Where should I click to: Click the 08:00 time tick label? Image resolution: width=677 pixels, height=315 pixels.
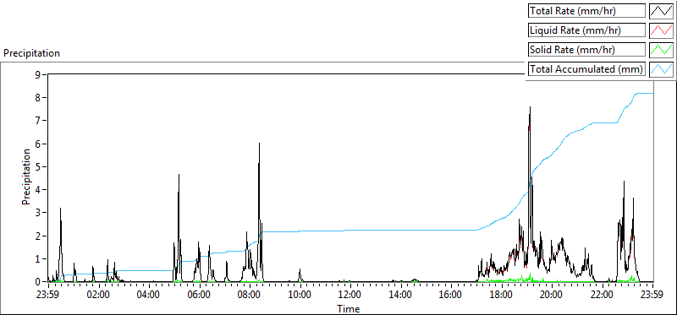pyautogui.click(x=250, y=296)
